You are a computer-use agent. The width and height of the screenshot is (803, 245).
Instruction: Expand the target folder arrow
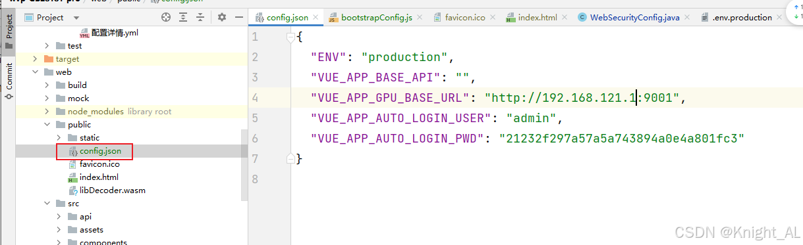tap(35, 58)
